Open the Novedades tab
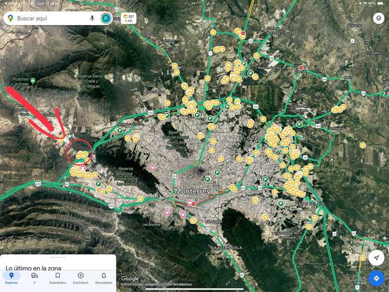 104,278
